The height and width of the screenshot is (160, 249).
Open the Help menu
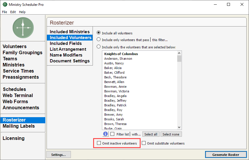[x=22, y=12]
